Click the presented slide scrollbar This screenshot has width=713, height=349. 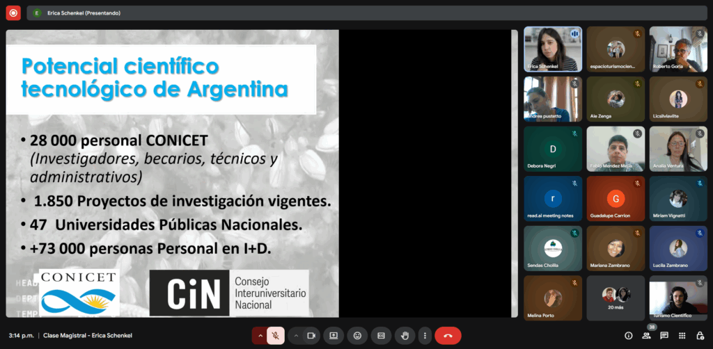pyautogui.click(x=515, y=173)
